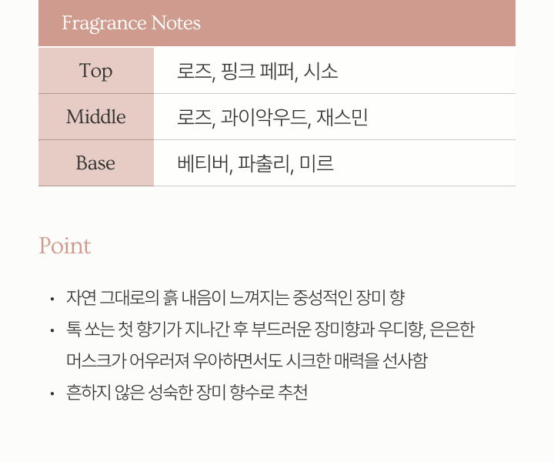554x462 pixels.
Task: Click the 재스민 middle note
Action: pos(342,118)
